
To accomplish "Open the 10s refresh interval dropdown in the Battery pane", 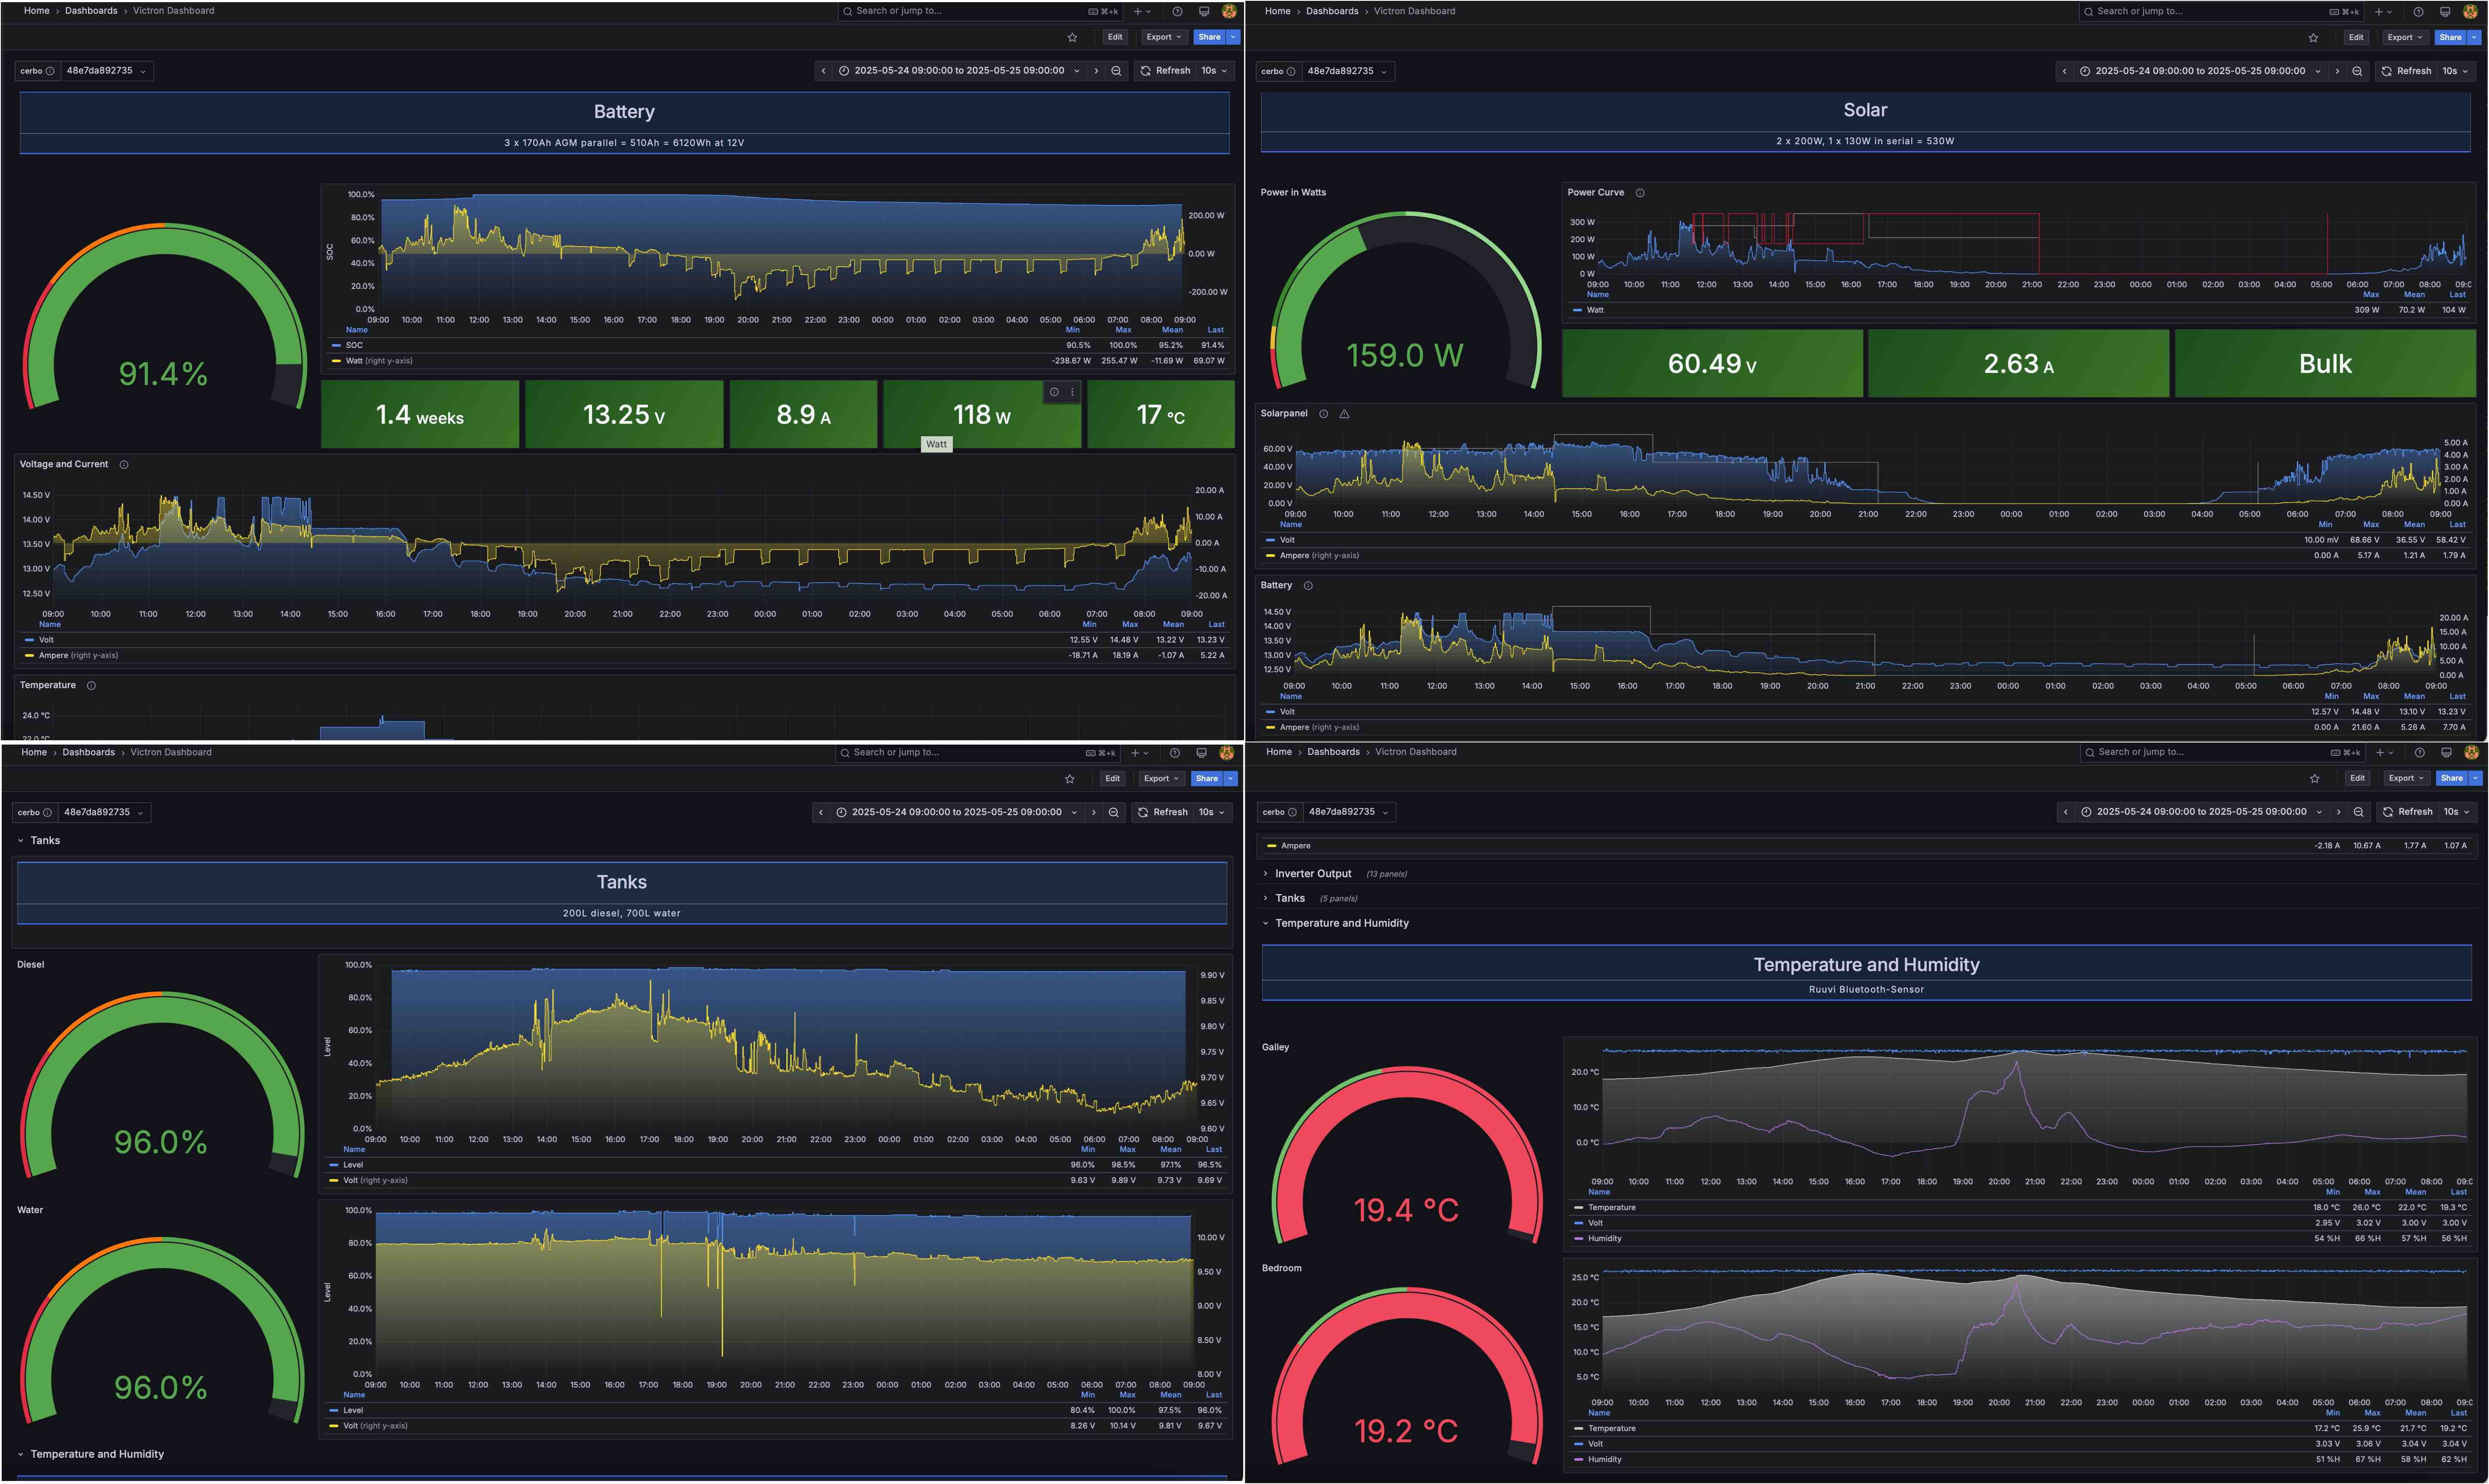I will click(x=1214, y=71).
